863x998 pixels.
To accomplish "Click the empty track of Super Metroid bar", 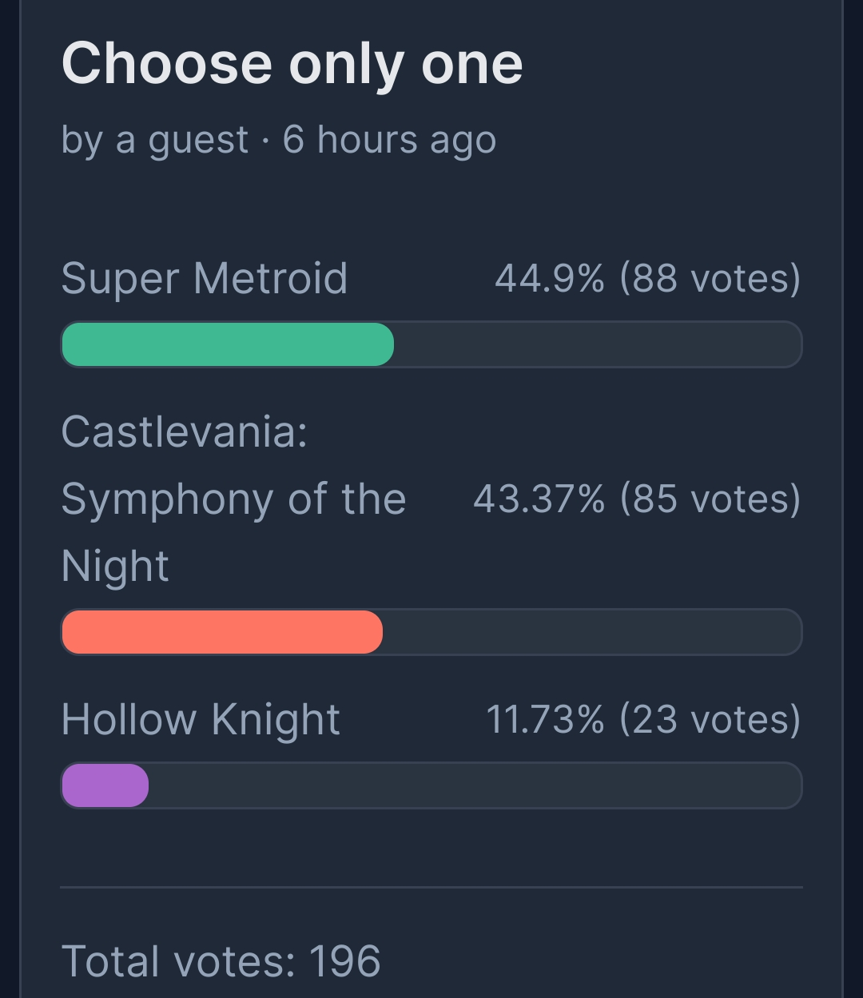I will [597, 344].
